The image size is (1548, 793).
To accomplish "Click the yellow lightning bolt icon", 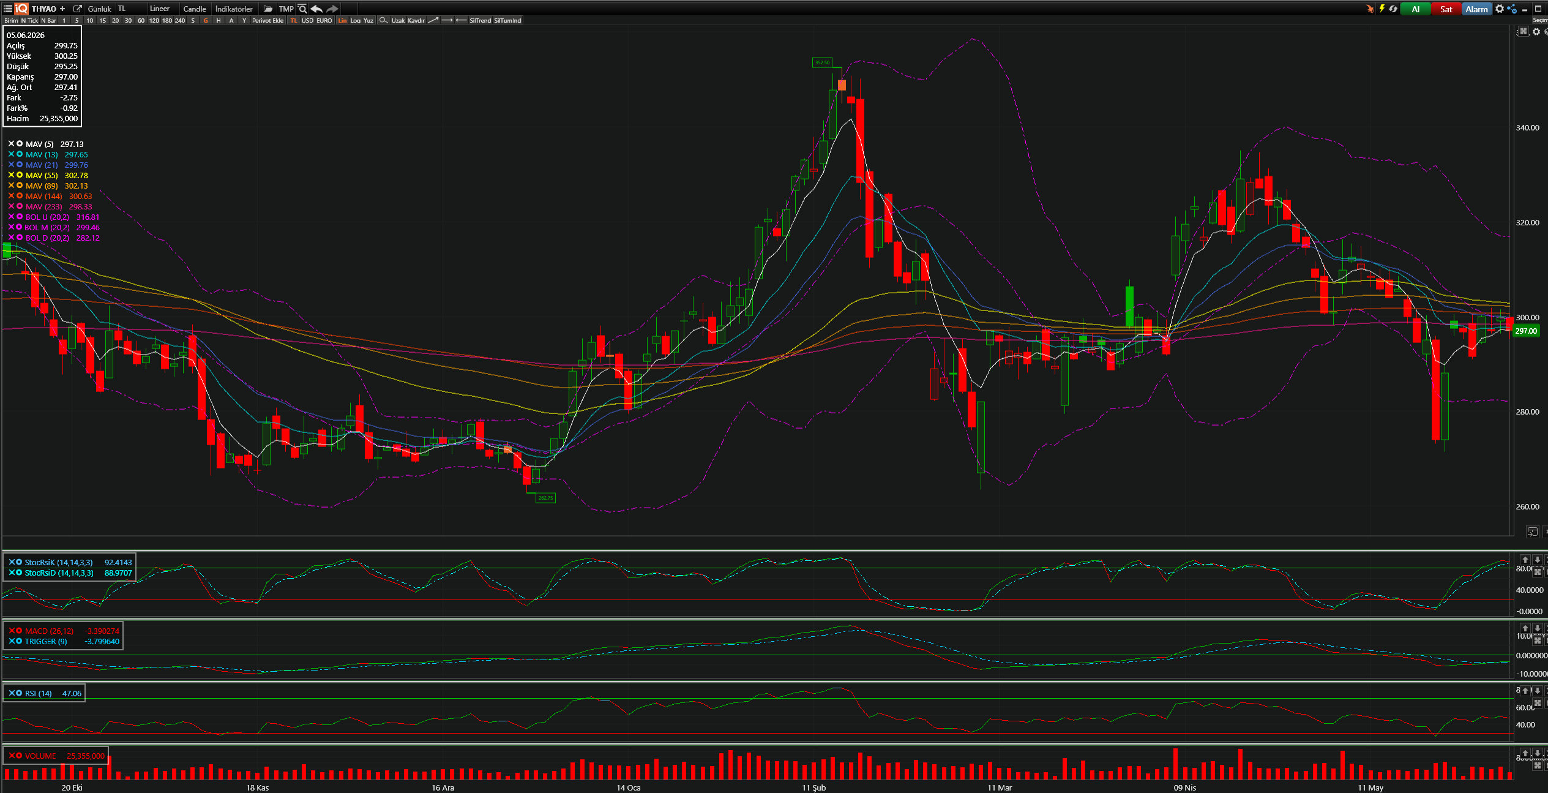I will pyautogui.click(x=1382, y=9).
